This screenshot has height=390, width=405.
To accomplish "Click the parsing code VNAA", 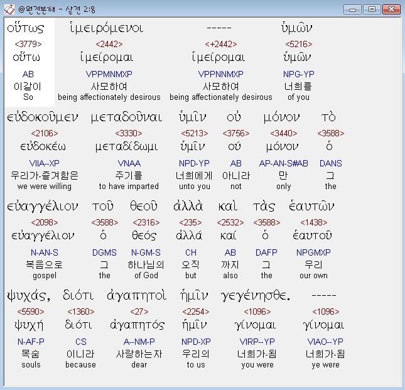I will 129,163.
